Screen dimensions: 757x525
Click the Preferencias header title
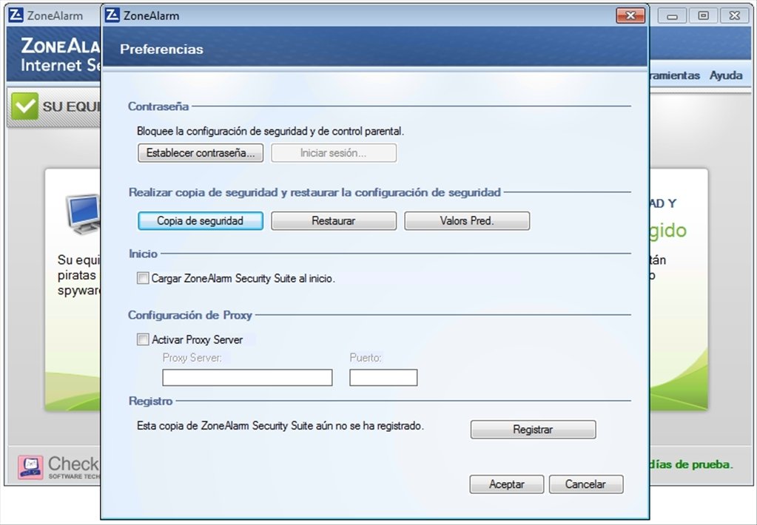tap(161, 50)
